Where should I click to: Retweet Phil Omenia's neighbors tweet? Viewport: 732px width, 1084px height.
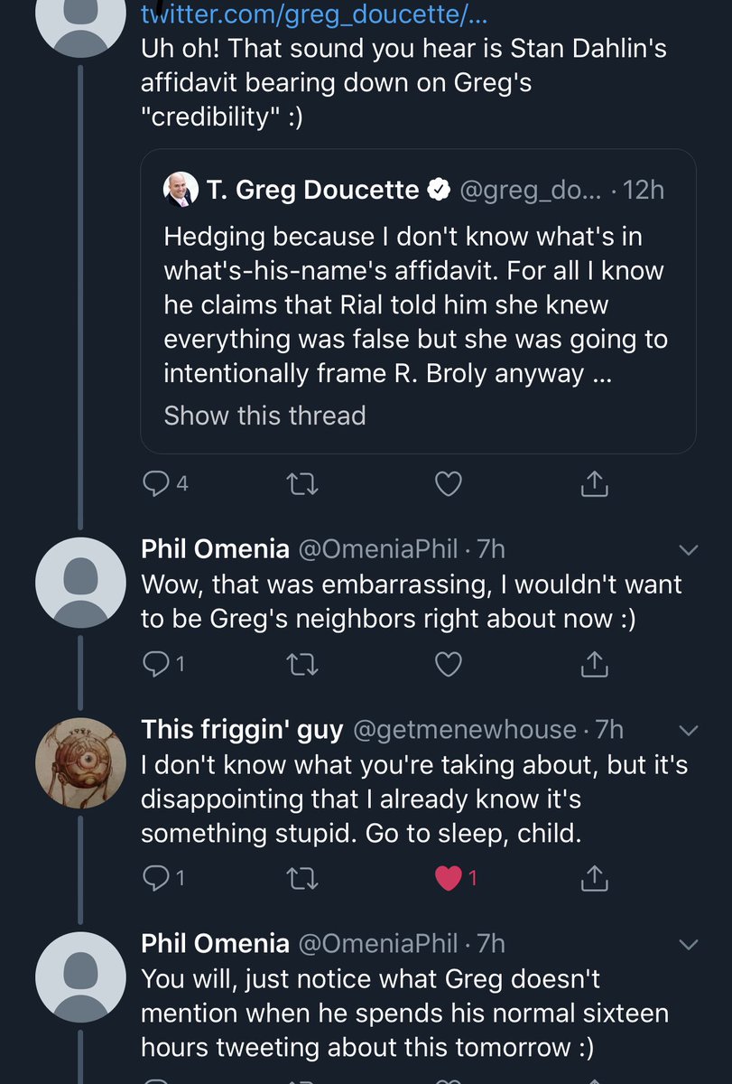point(303,666)
